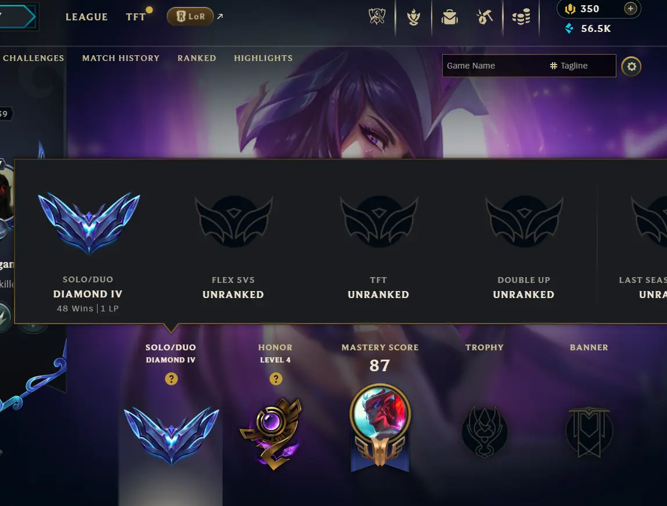The image size is (667, 506).
Task: Launch LoR from the top bar
Action: (190, 17)
